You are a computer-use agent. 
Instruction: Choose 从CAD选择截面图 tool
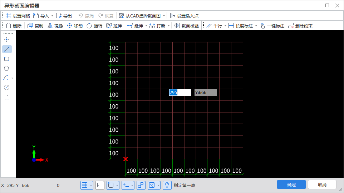coord(140,16)
